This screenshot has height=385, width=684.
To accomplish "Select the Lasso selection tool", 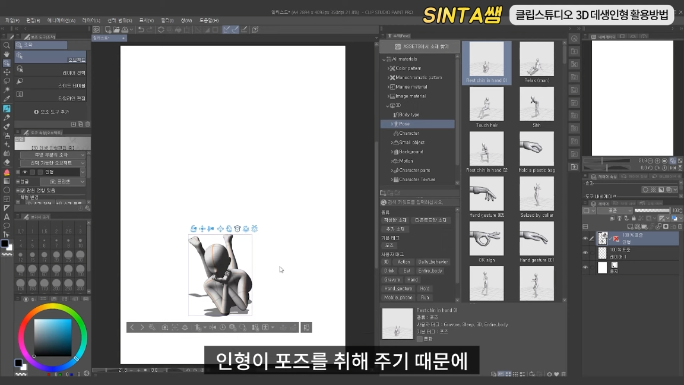I will [x=7, y=81].
